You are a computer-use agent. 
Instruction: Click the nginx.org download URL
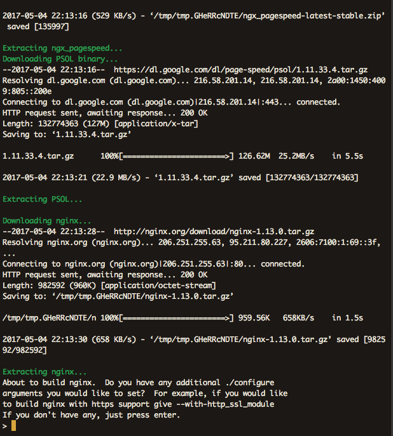pos(214,232)
